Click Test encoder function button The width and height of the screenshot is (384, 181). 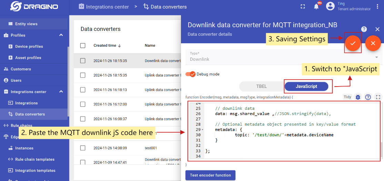tap(210, 175)
